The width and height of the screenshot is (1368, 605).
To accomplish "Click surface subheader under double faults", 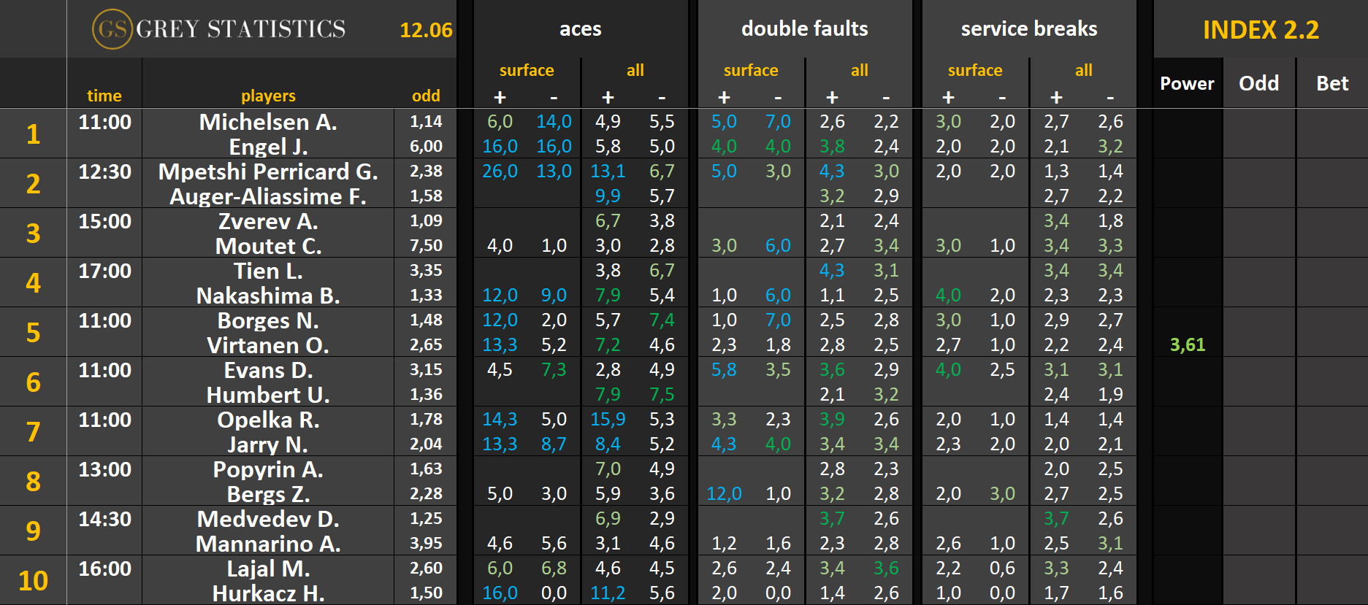I will 751,70.
